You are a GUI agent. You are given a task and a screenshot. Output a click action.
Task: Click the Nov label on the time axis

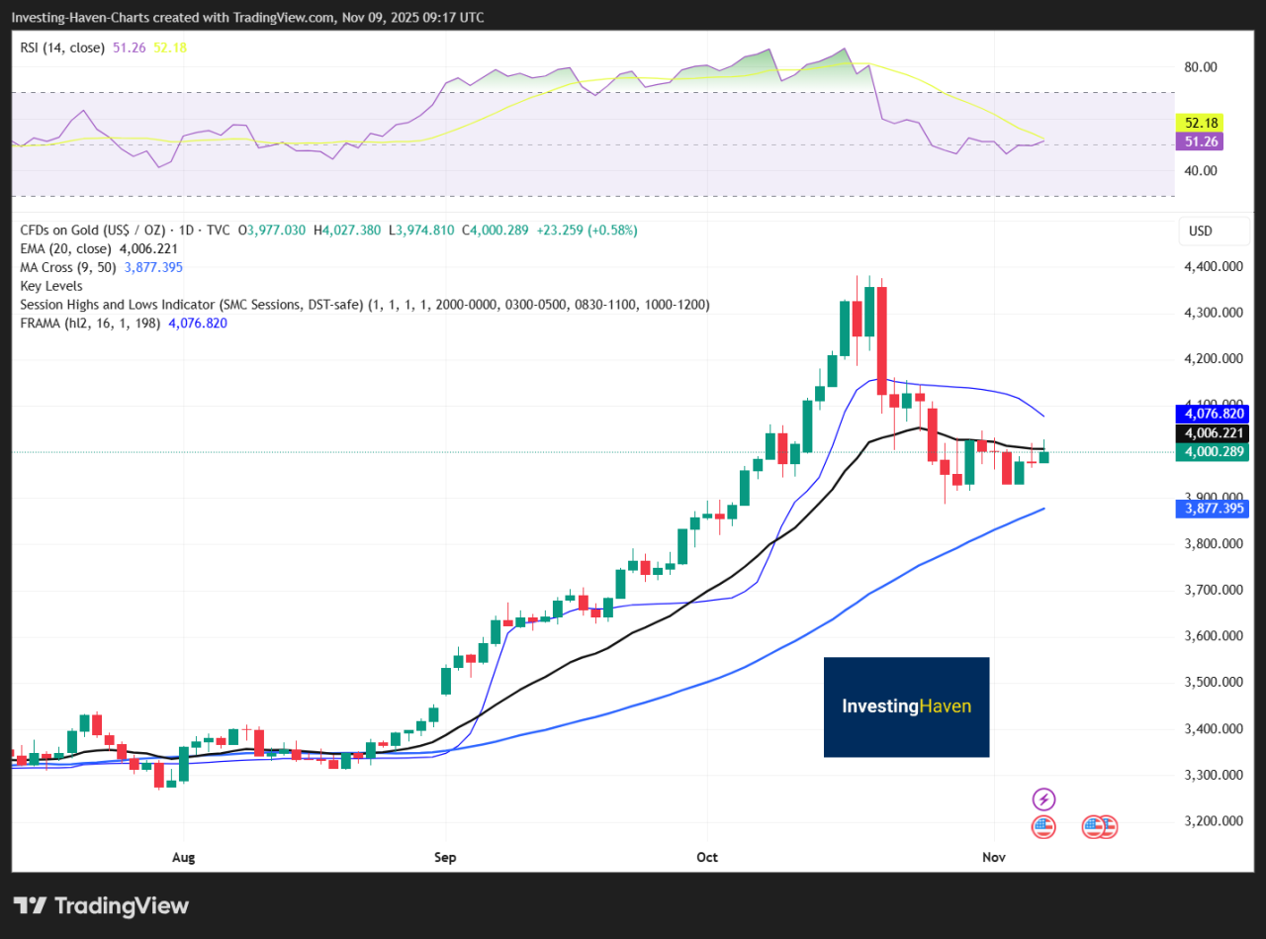(994, 857)
